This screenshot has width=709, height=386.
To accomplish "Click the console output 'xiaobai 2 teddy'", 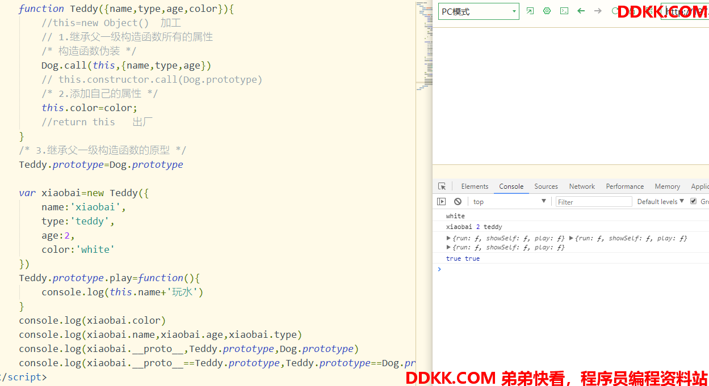I will [474, 227].
